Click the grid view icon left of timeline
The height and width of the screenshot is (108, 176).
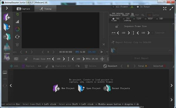pyautogui.click(x=5, y=72)
